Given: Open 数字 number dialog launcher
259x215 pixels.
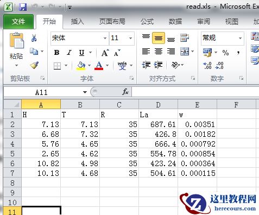Looking at the screenshot, I should pos(241,78).
